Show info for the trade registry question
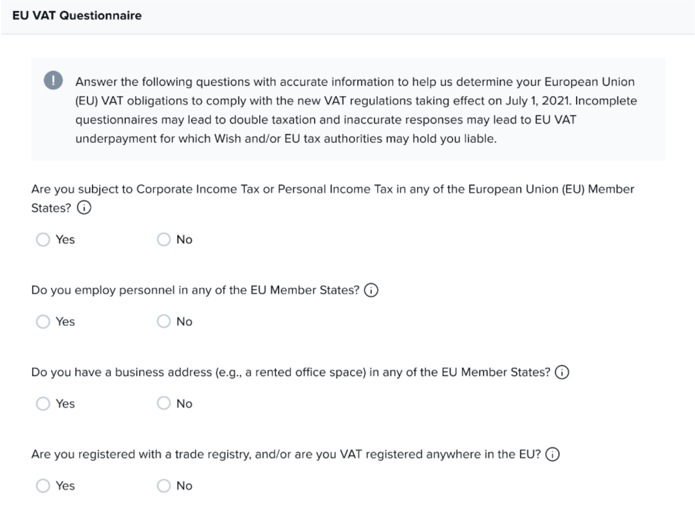The width and height of the screenshot is (695, 516). tap(552, 455)
